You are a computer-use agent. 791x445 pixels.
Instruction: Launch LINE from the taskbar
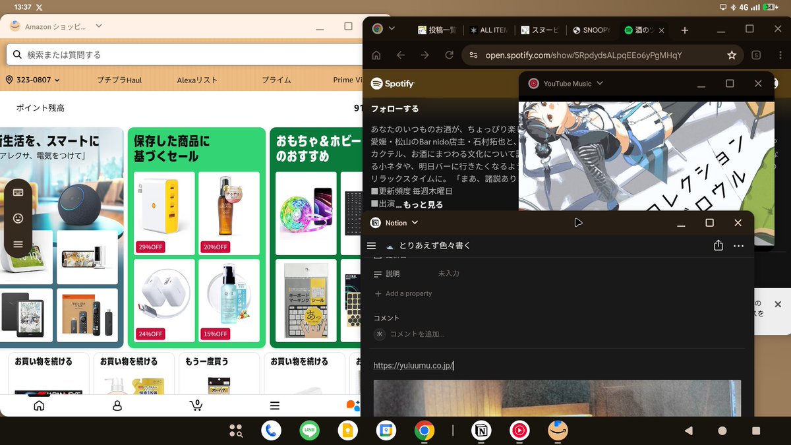click(309, 430)
